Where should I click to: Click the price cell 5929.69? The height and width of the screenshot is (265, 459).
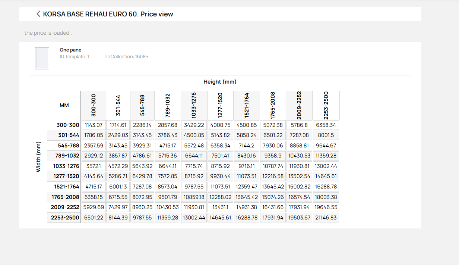pyautogui.click(x=94, y=207)
